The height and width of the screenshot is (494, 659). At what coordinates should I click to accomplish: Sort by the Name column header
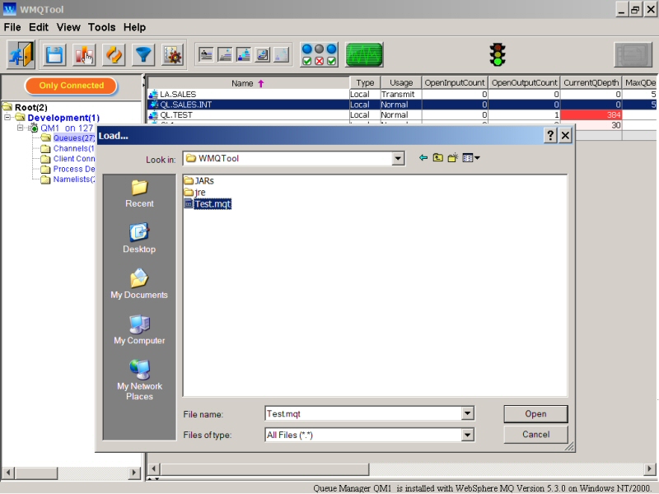[x=248, y=83]
